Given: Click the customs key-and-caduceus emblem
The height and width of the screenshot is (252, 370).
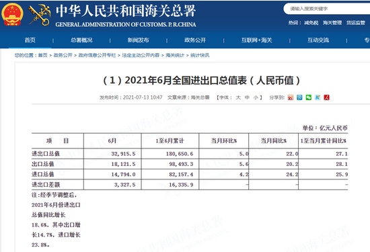Looking at the screenshot, I should point(40,15).
